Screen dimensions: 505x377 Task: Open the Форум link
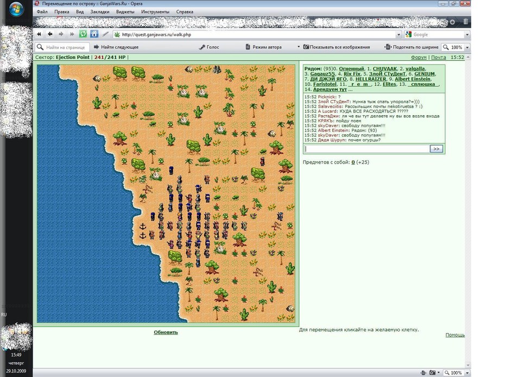point(419,57)
